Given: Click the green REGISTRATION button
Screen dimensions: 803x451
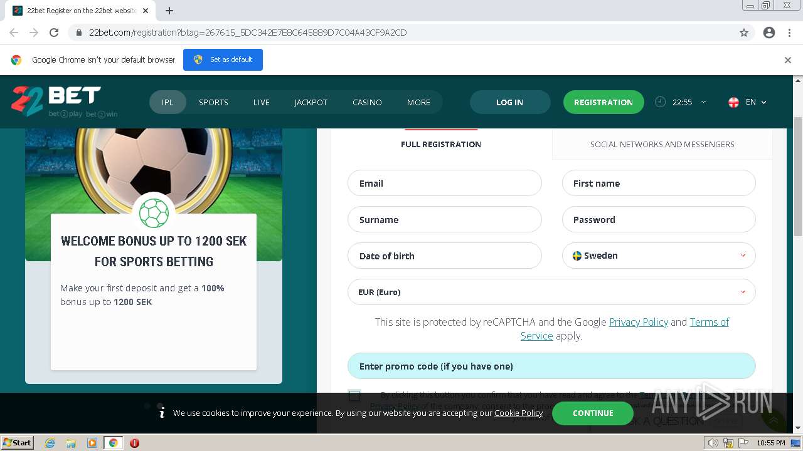Looking at the screenshot, I should (604, 102).
